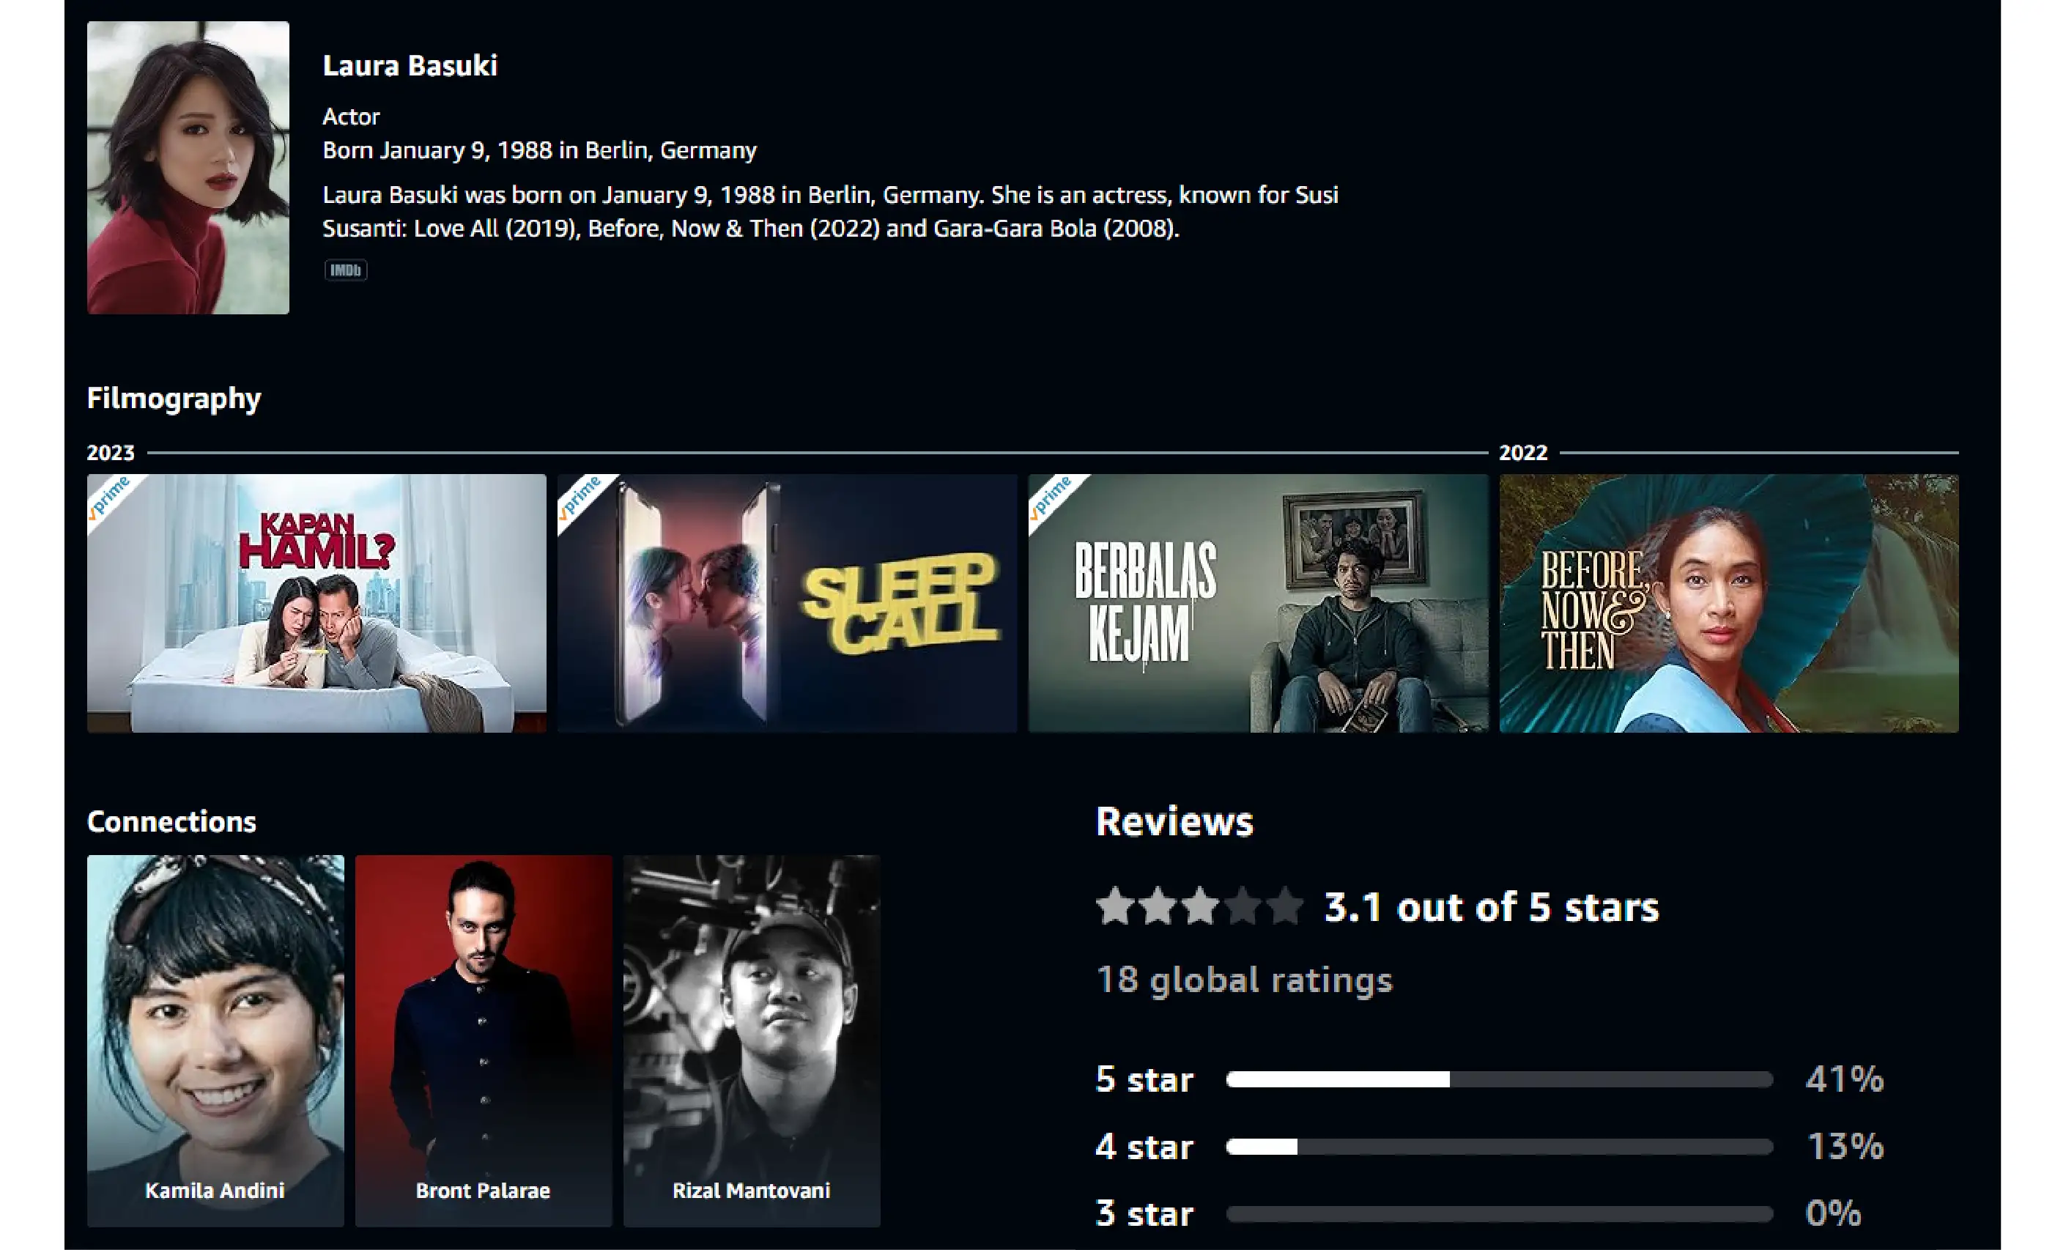The image size is (2066, 1250).
Task: Click the 18 global ratings text
Action: (x=1244, y=980)
